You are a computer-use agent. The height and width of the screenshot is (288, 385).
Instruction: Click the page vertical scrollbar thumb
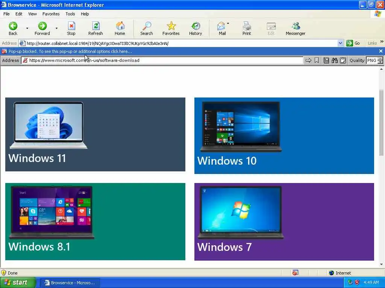[381, 123]
